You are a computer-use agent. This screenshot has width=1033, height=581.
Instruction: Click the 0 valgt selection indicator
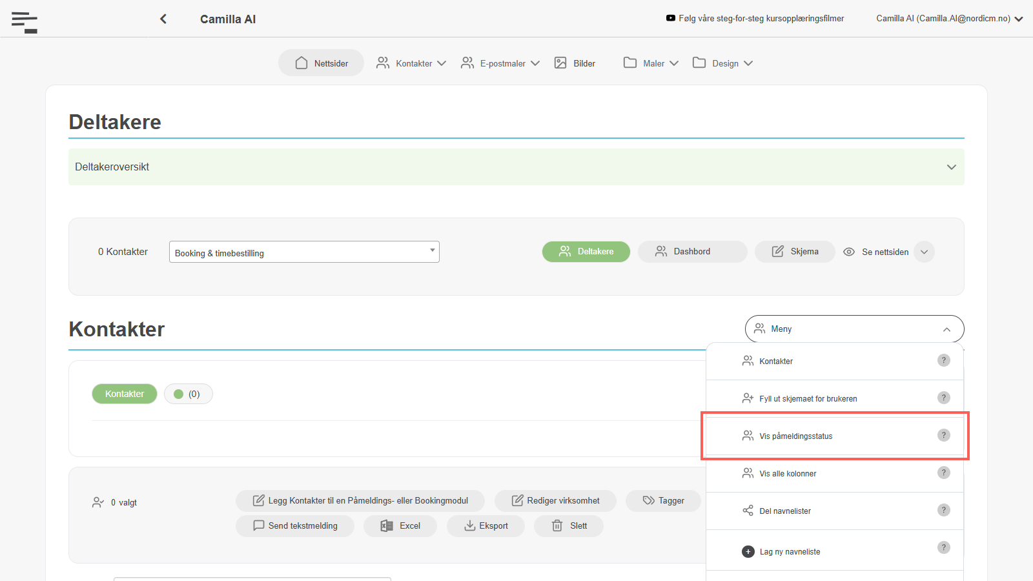click(115, 503)
